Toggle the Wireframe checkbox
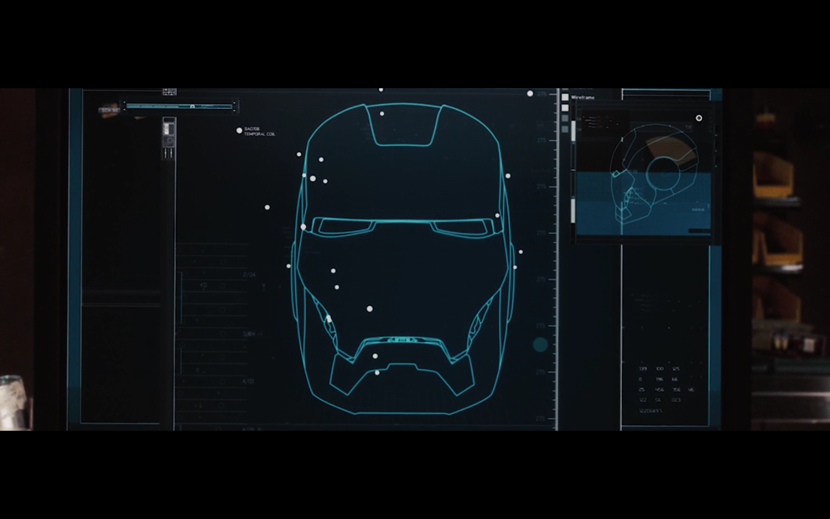830x519 pixels. pos(565,97)
